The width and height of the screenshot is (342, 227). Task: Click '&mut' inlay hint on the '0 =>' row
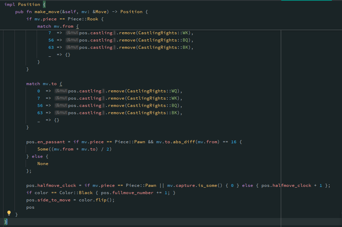(x=61, y=91)
